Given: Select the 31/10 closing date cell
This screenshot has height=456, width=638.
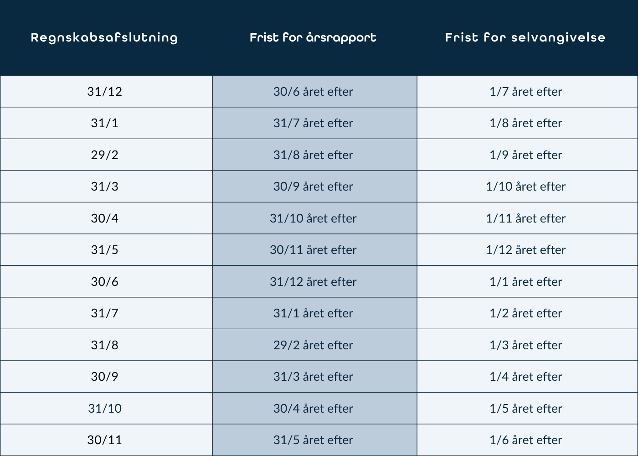Looking at the screenshot, I should pyautogui.click(x=105, y=409).
